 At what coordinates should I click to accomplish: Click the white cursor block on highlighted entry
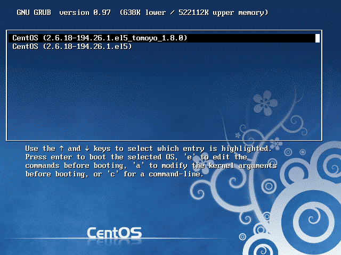point(317,38)
